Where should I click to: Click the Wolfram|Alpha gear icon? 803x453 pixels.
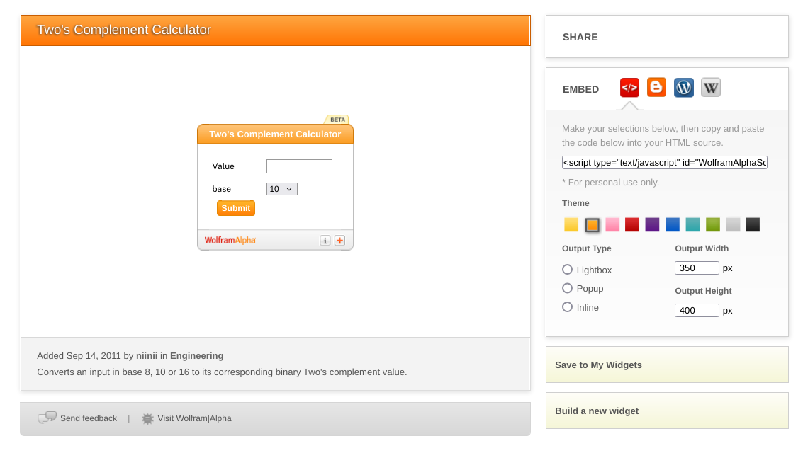tap(147, 418)
